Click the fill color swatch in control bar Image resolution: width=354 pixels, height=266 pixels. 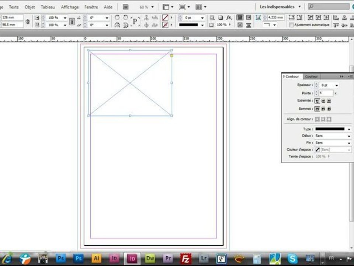pyautogui.click(x=165, y=17)
